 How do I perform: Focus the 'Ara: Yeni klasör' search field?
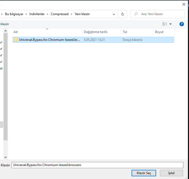point(157,14)
